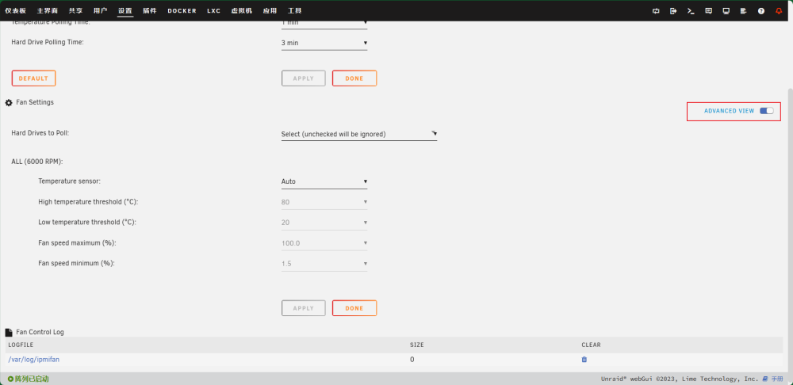Open the 虚拟机 VMs menu item

(x=242, y=10)
